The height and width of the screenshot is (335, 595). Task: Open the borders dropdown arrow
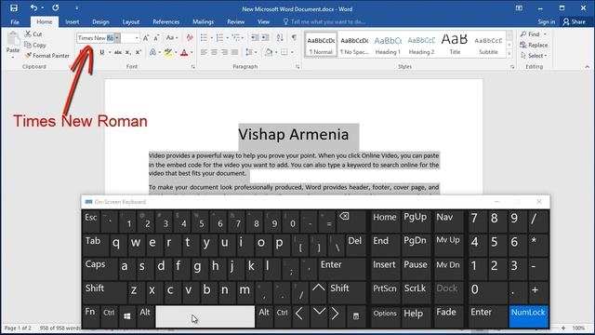coord(292,52)
